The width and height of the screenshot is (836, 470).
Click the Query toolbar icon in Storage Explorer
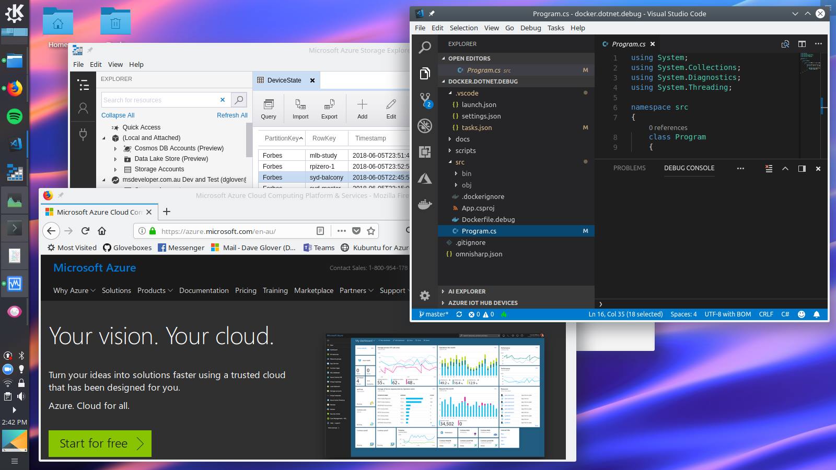(x=269, y=109)
